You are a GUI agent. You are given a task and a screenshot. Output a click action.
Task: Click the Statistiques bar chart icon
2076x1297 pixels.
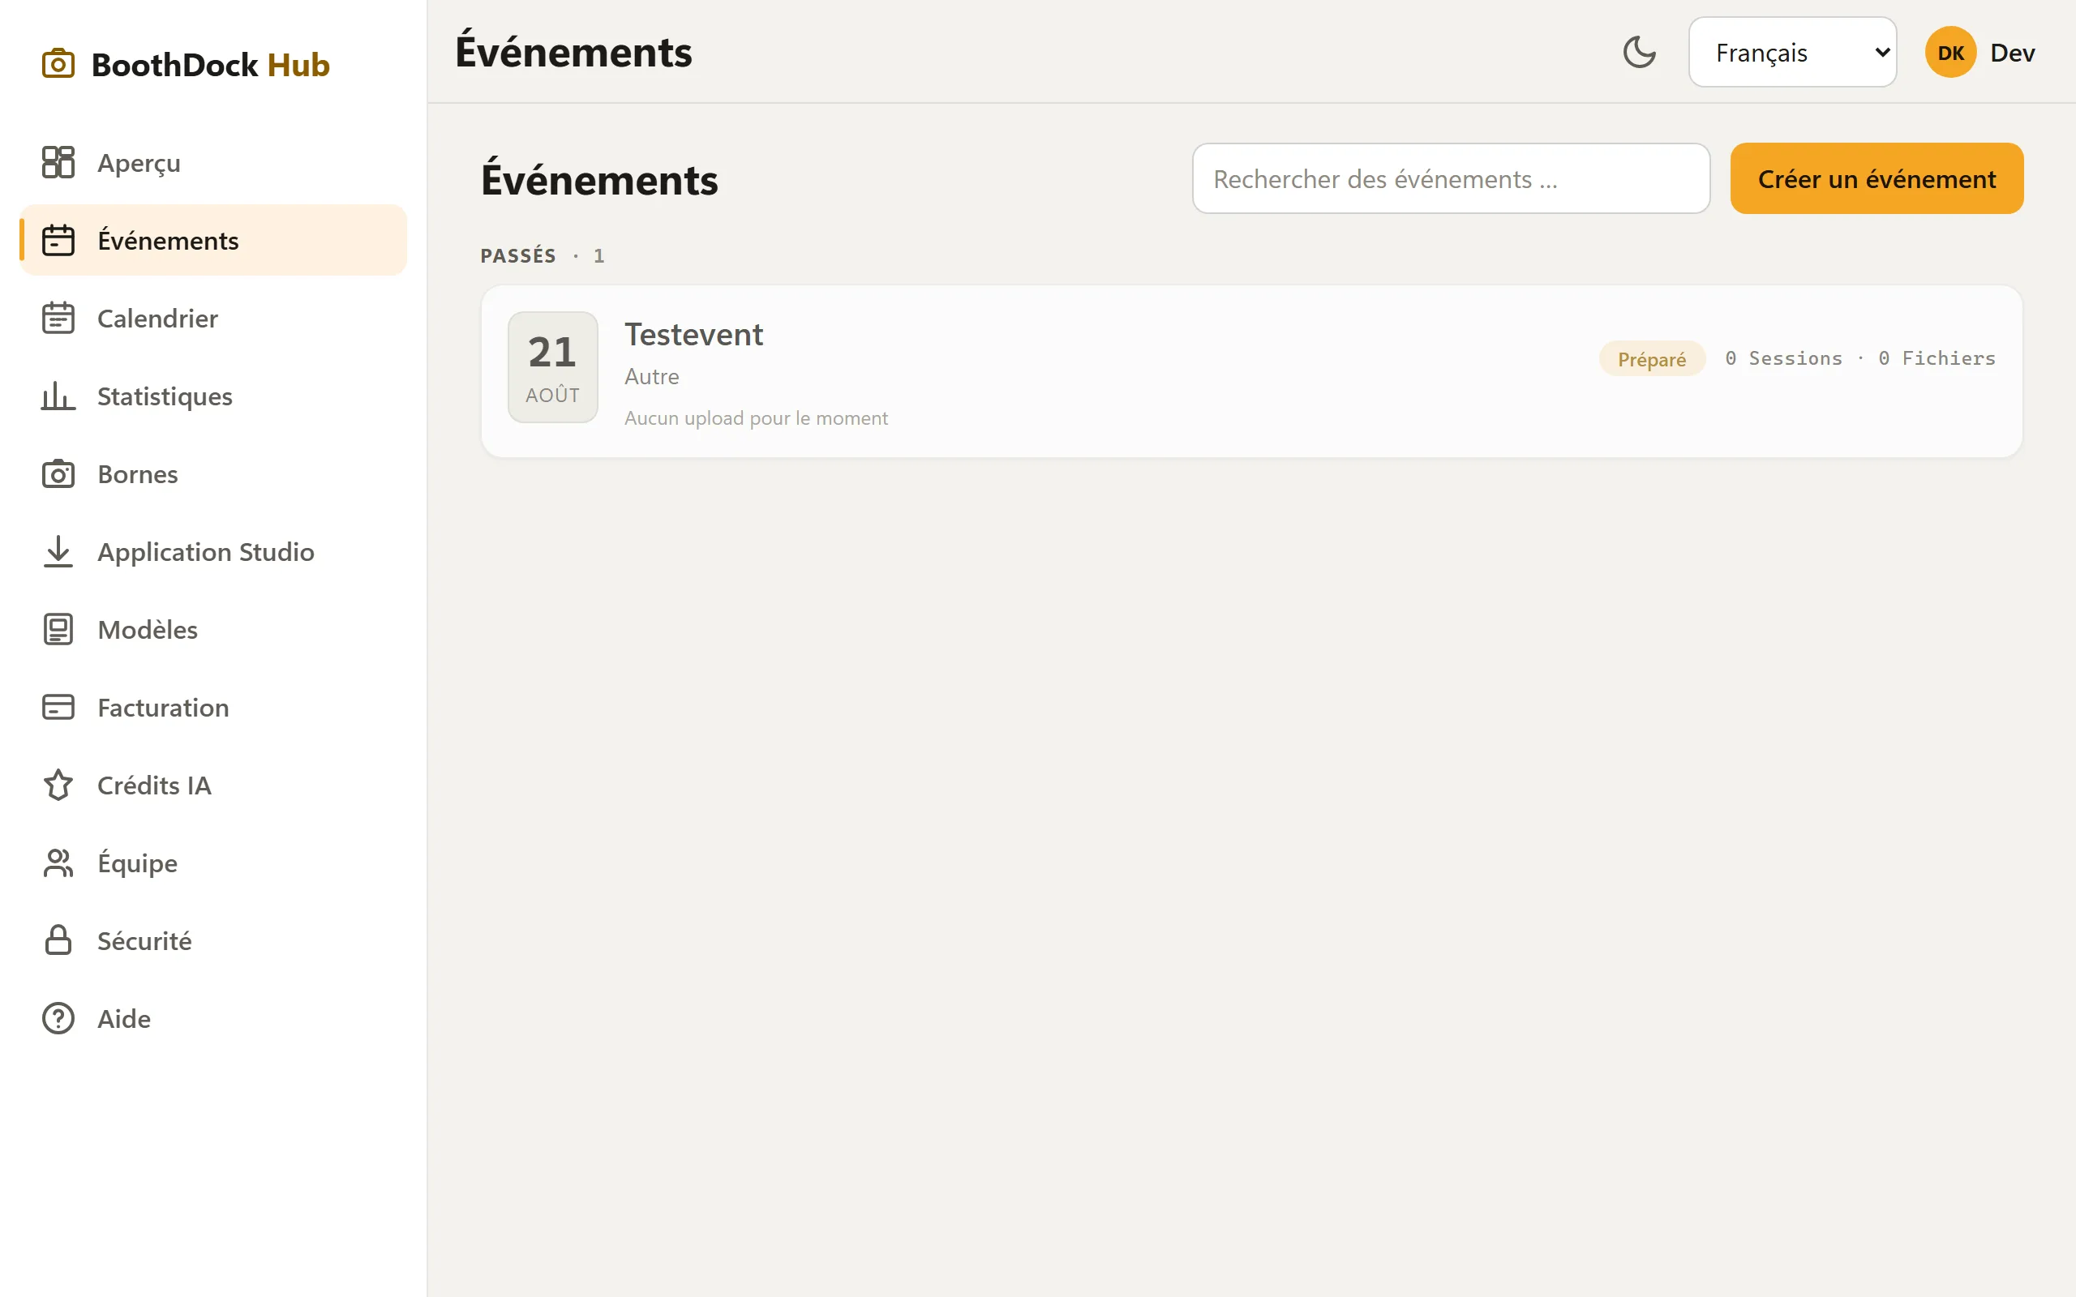(58, 396)
